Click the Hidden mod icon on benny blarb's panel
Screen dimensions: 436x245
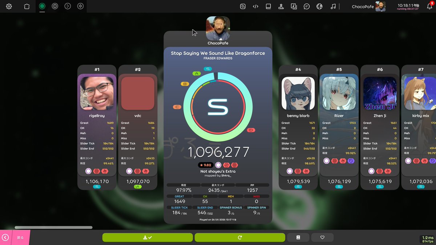pos(298,171)
